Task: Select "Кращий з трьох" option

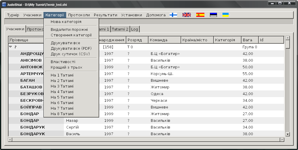Action: click(66, 67)
